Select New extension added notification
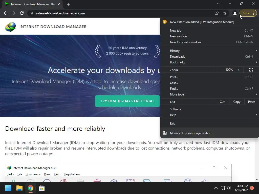Viewport: 259px width, 194px height. point(210,22)
